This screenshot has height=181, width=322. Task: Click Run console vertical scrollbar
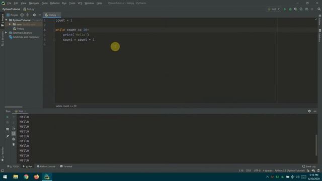(316, 145)
